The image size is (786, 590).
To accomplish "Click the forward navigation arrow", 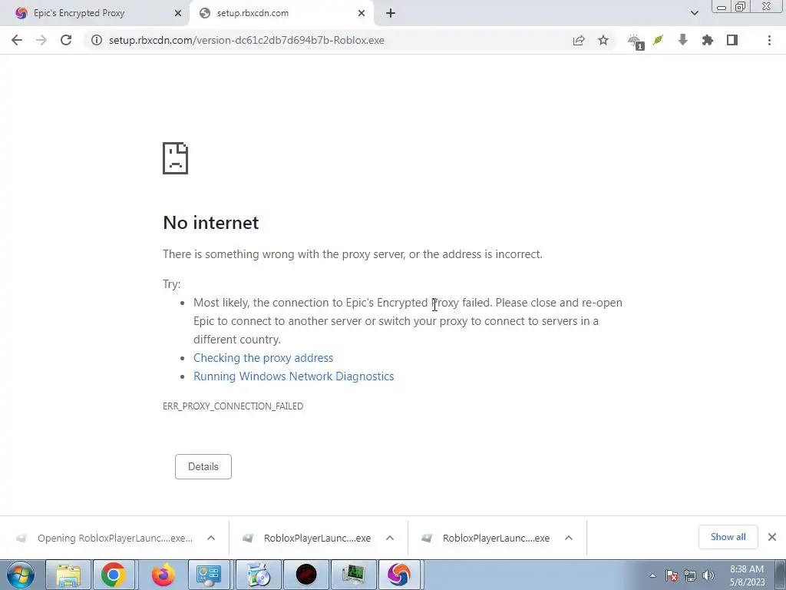I will point(41,40).
